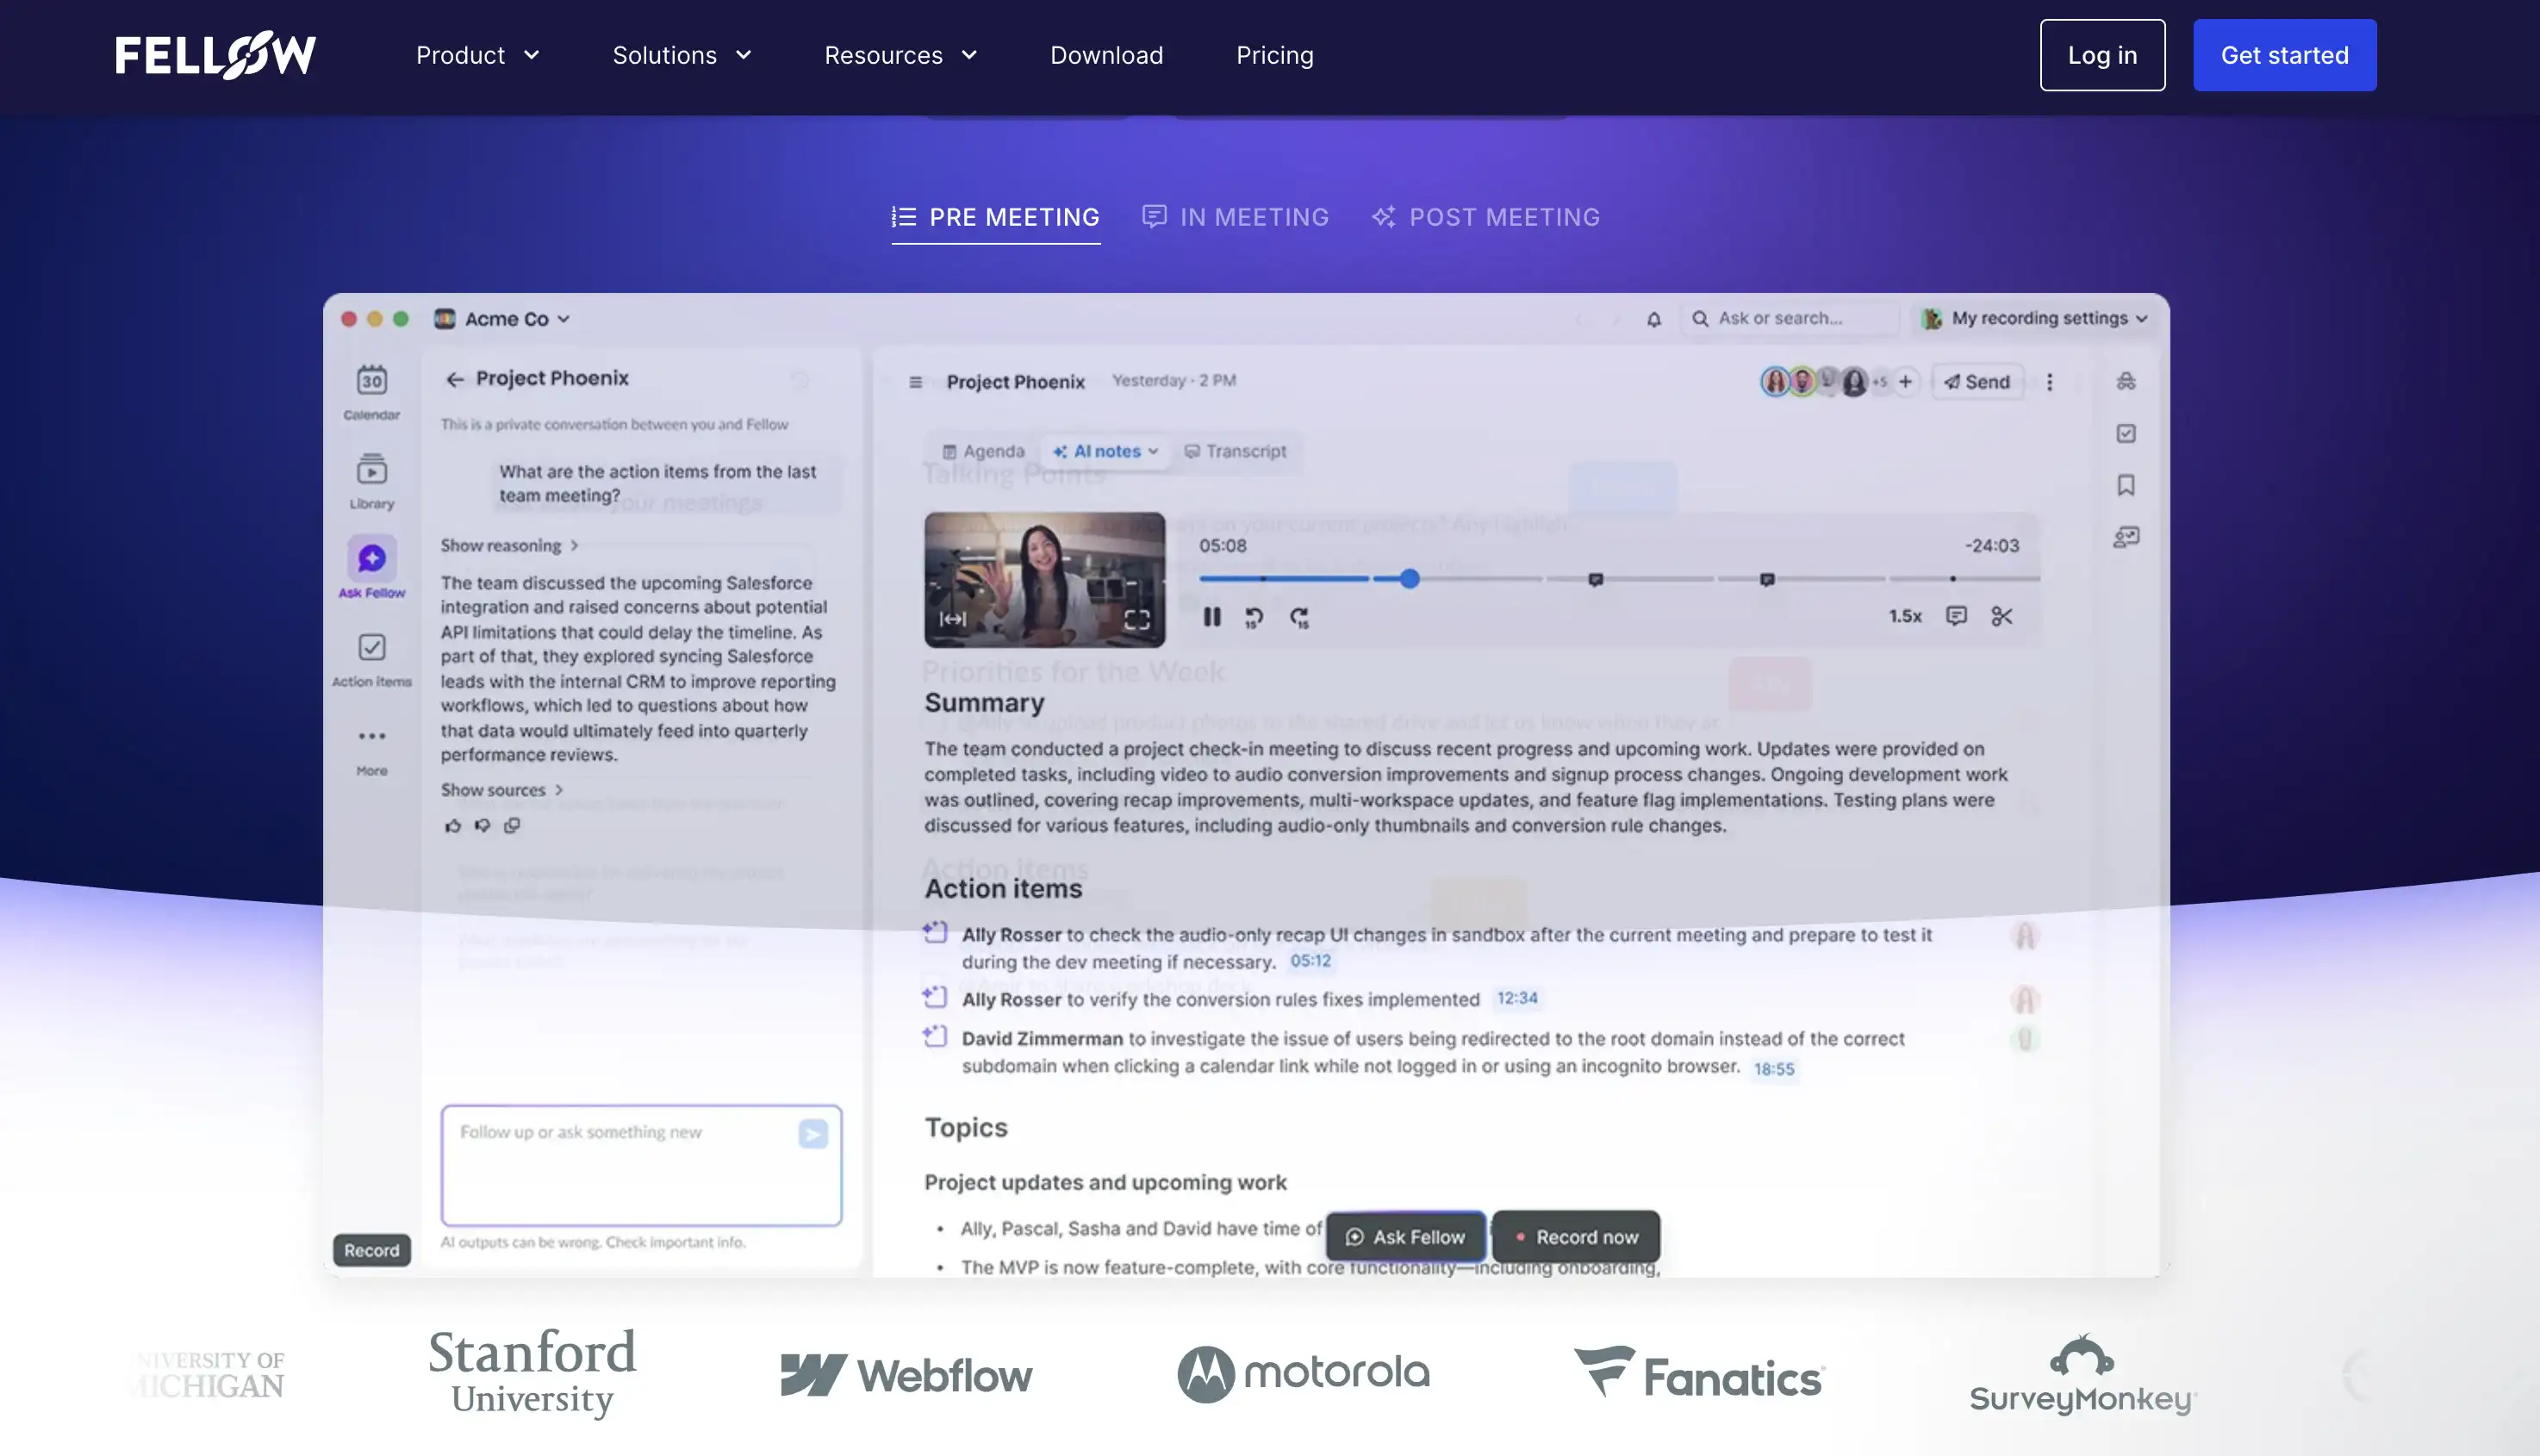Click the Follow up or ask input field
Image resolution: width=2540 pixels, height=1456 pixels.
point(620,1164)
